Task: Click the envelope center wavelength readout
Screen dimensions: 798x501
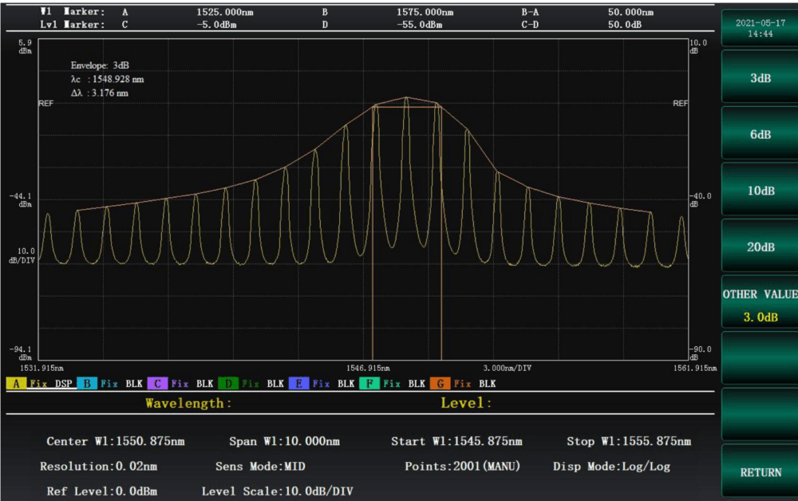Action: point(107,79)
